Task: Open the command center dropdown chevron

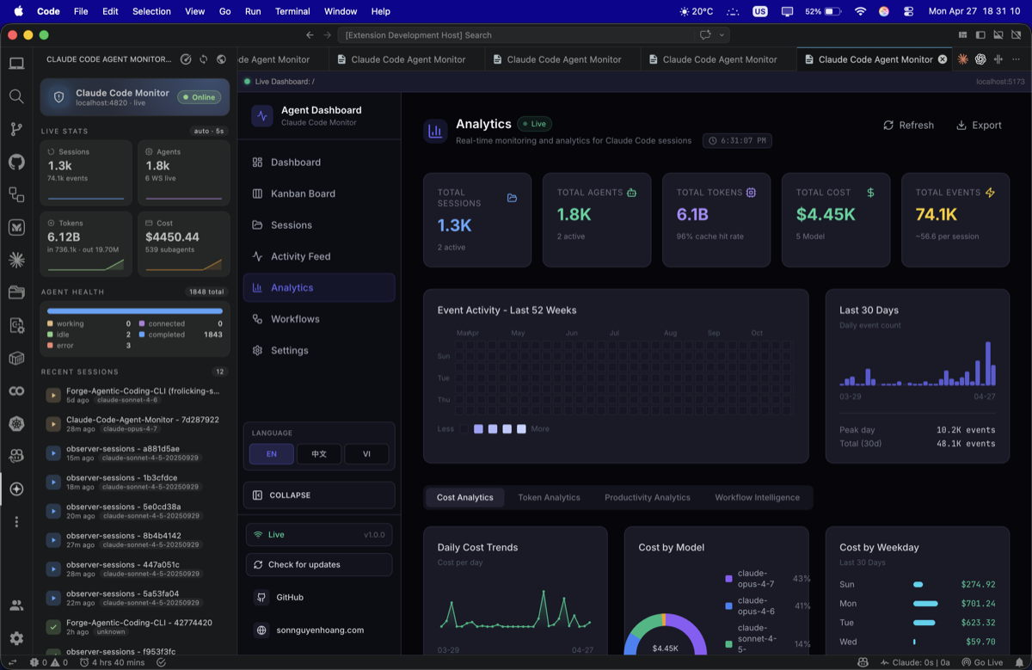Action: (x=722, y=35)
